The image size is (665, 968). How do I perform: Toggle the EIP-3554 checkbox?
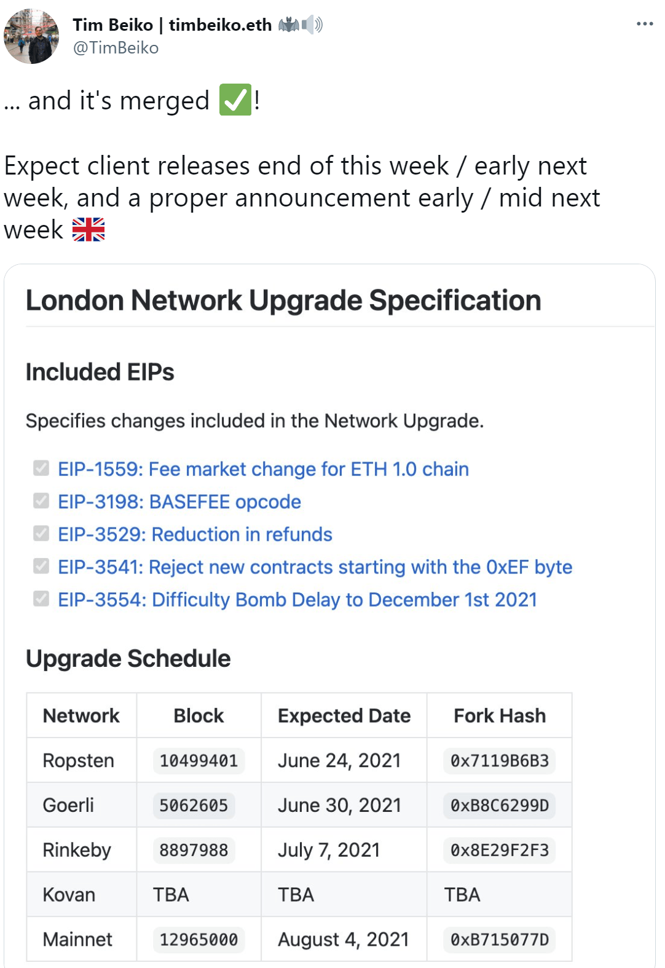point(41,599)
